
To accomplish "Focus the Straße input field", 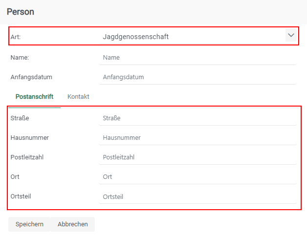I will pos(197,118).
